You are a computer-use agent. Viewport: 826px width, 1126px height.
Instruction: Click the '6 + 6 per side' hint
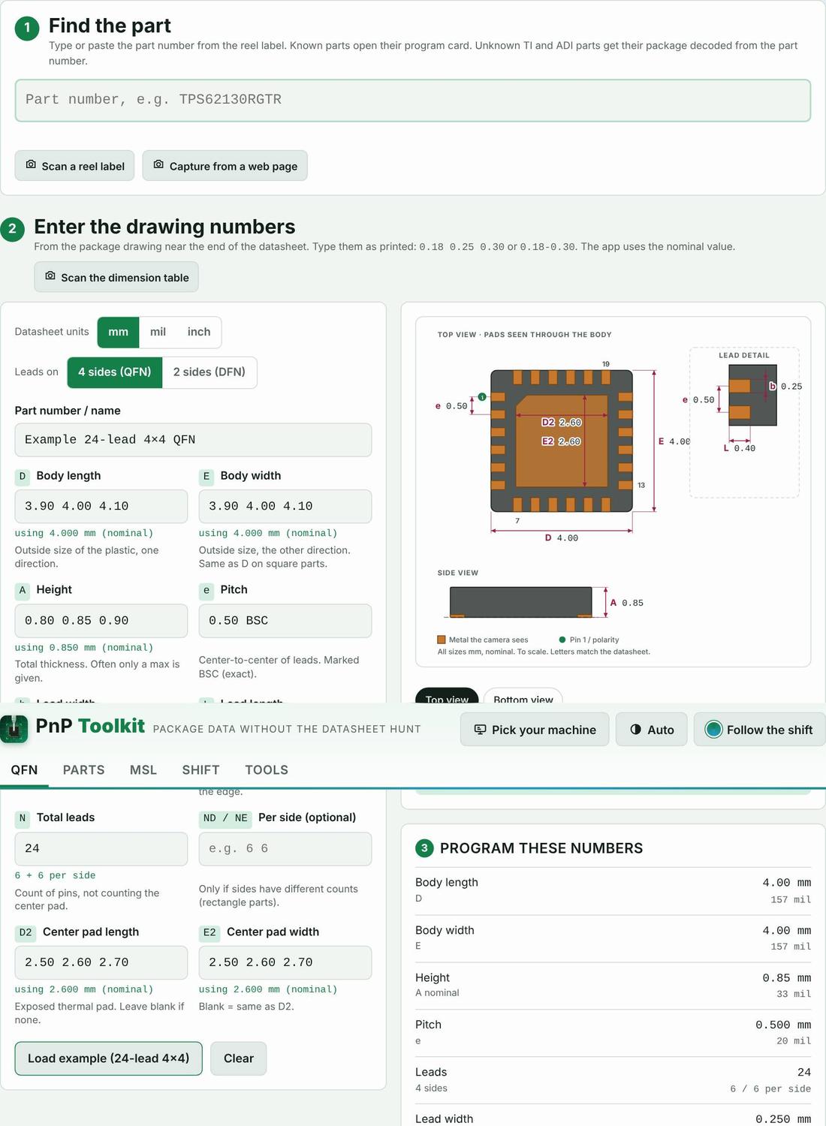pos(56,875)
